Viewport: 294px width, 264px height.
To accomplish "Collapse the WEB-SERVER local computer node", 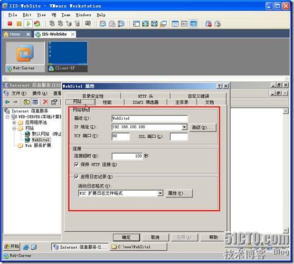I will (x=7, y=117).
